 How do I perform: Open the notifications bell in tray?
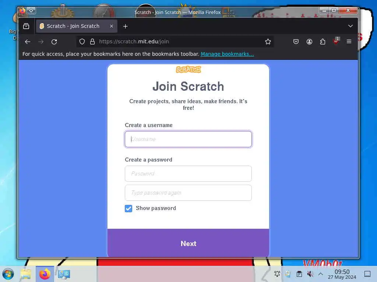click(277, 274)
